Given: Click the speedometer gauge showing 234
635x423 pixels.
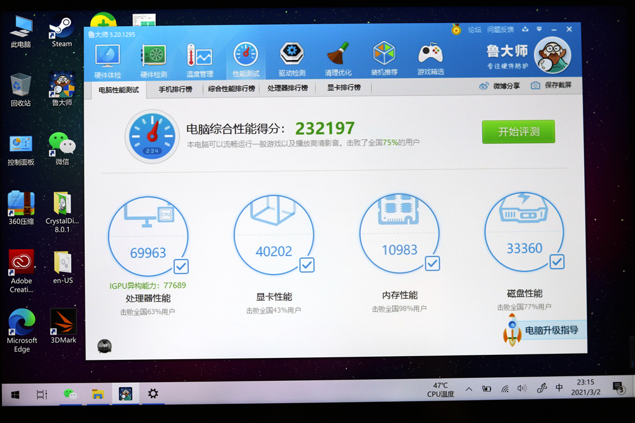Looking at the screenshot, I should (x=153, y=136).
